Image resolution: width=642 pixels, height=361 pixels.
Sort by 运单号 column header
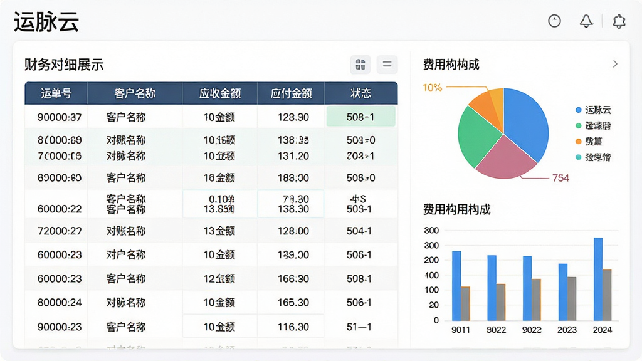[x=56, y=93]
